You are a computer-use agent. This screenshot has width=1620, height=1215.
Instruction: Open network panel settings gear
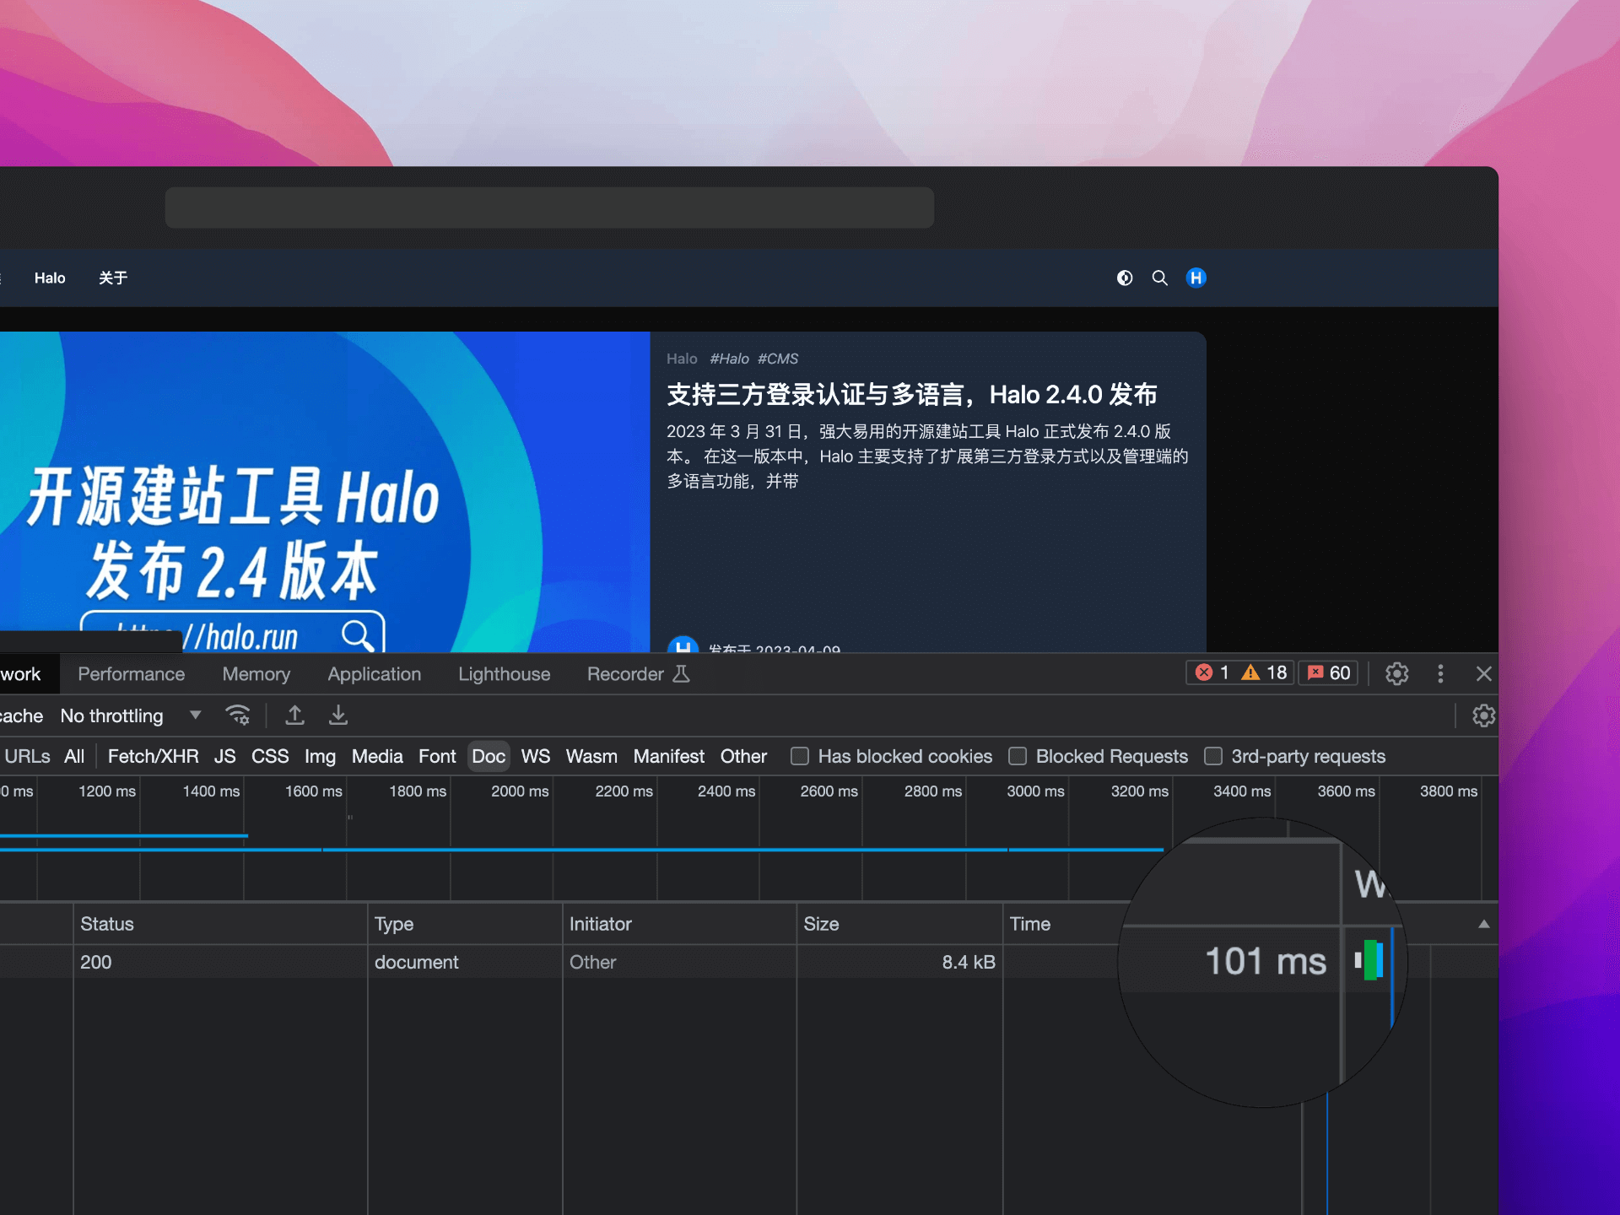1483,715
